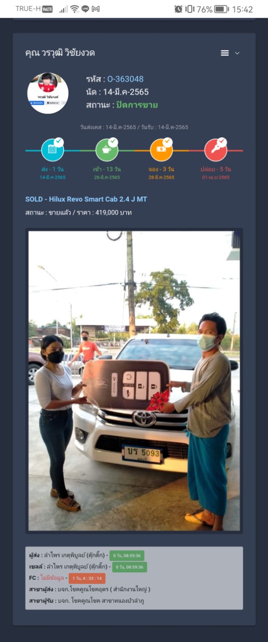The height and width of the screenshot is (642, 268).
Task: Select the ส่ง - 1 วัน stage label
Action: pyautogui.click(x=53, y=169)
